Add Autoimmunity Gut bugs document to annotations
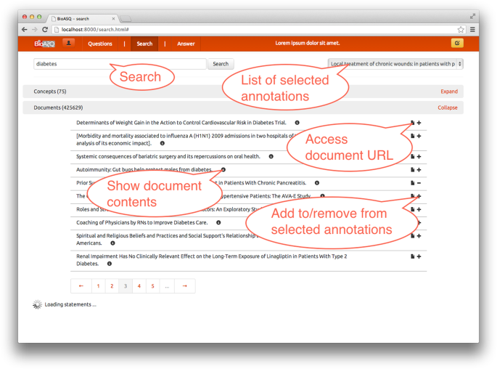This screenshot has width=497, height=369. point(419,170)
